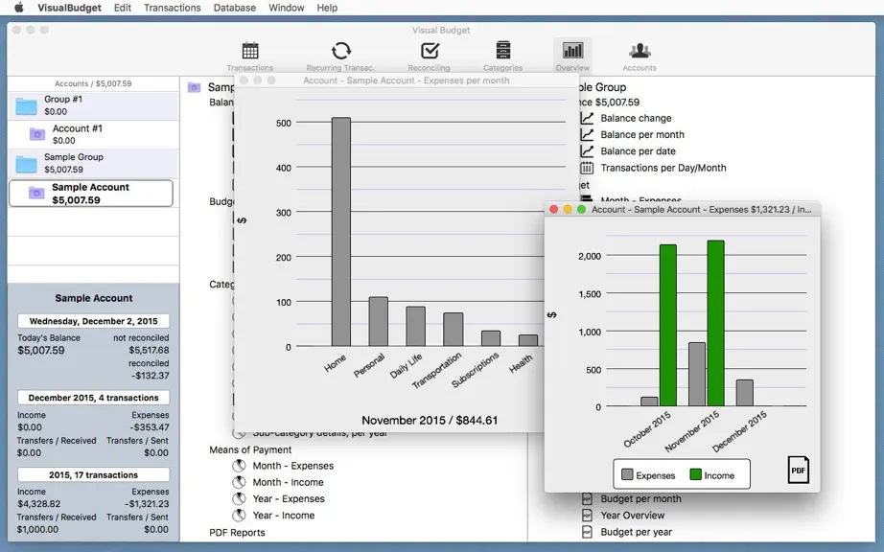The height and width of the screenshot is (552, 884).
Task: Select the Sample Group folder
Action: [x=93, y=163]
